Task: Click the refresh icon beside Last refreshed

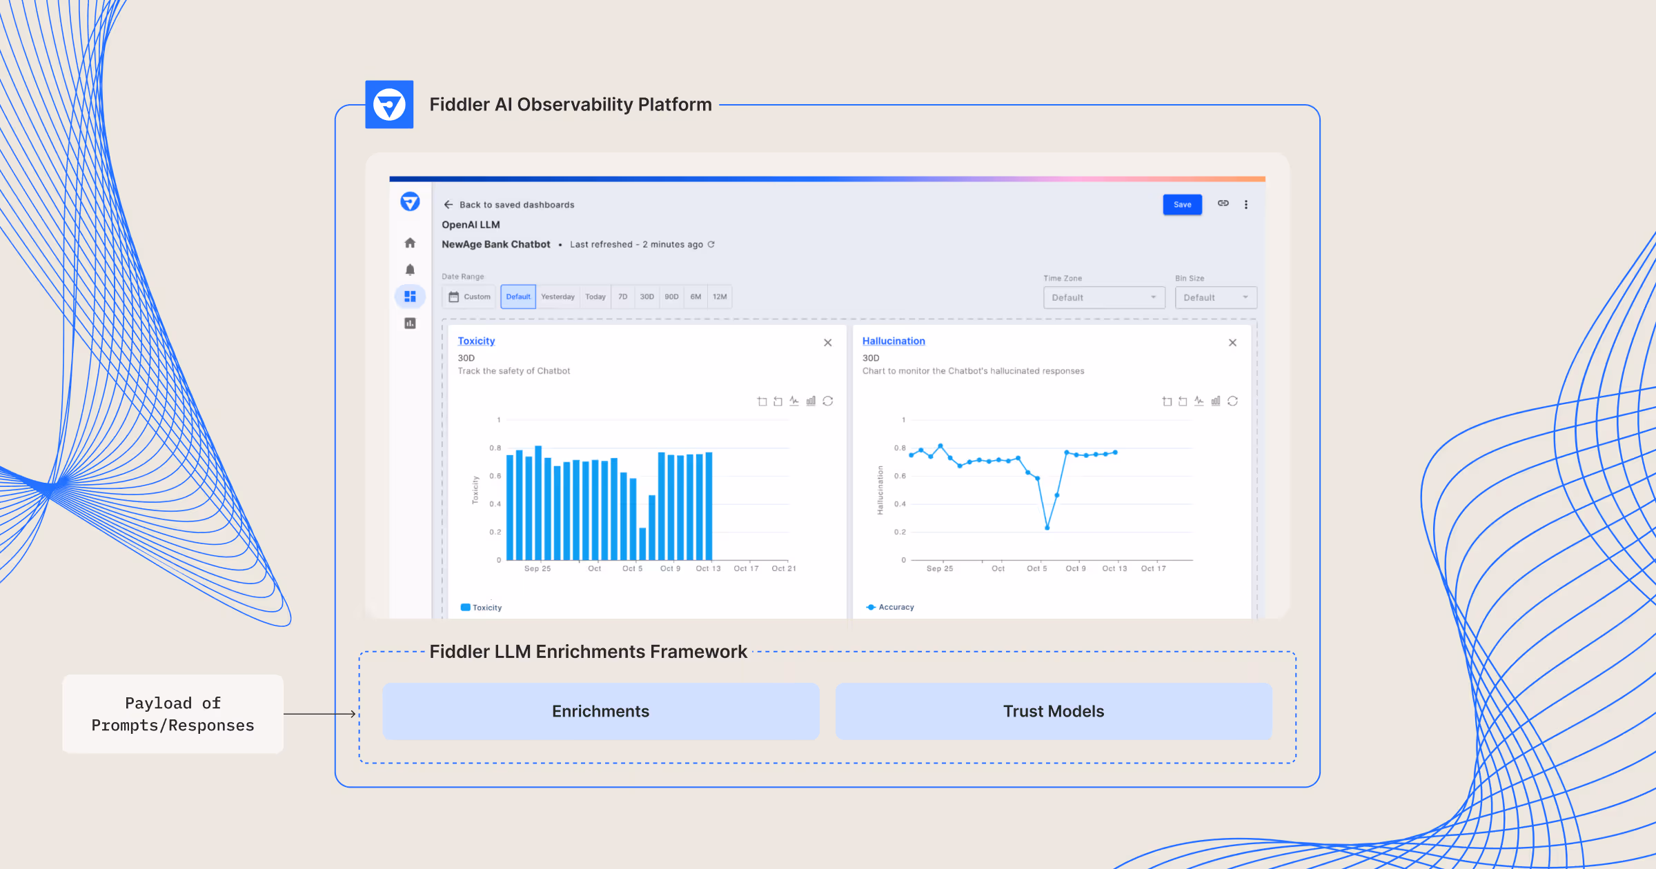Action: 711,244
